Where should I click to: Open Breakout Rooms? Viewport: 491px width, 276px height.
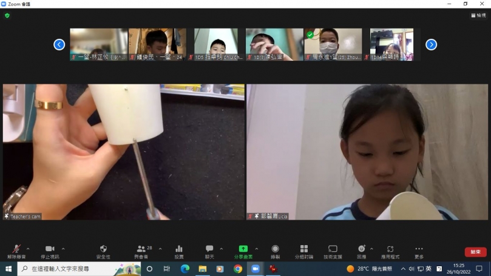tap(303, 250)
